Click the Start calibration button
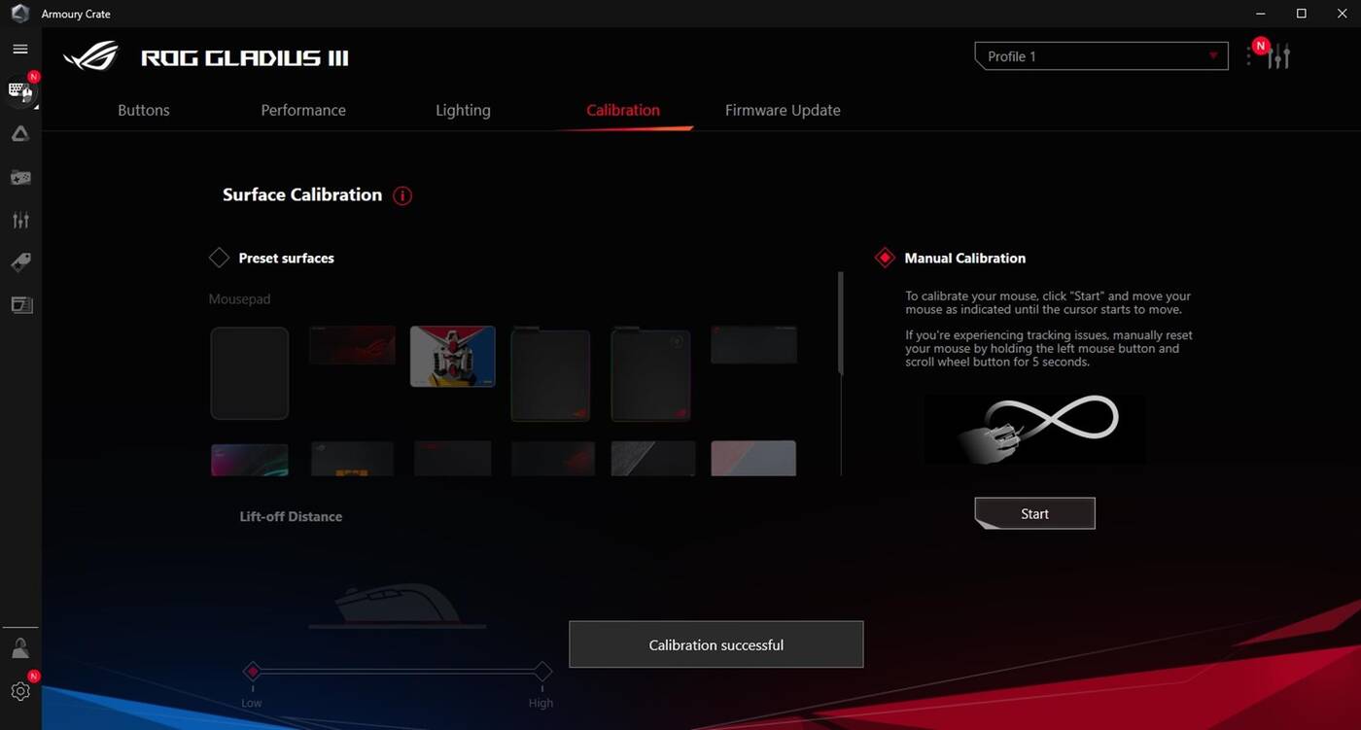Viewport: 1361px width, 730px height. [1034, 513]
